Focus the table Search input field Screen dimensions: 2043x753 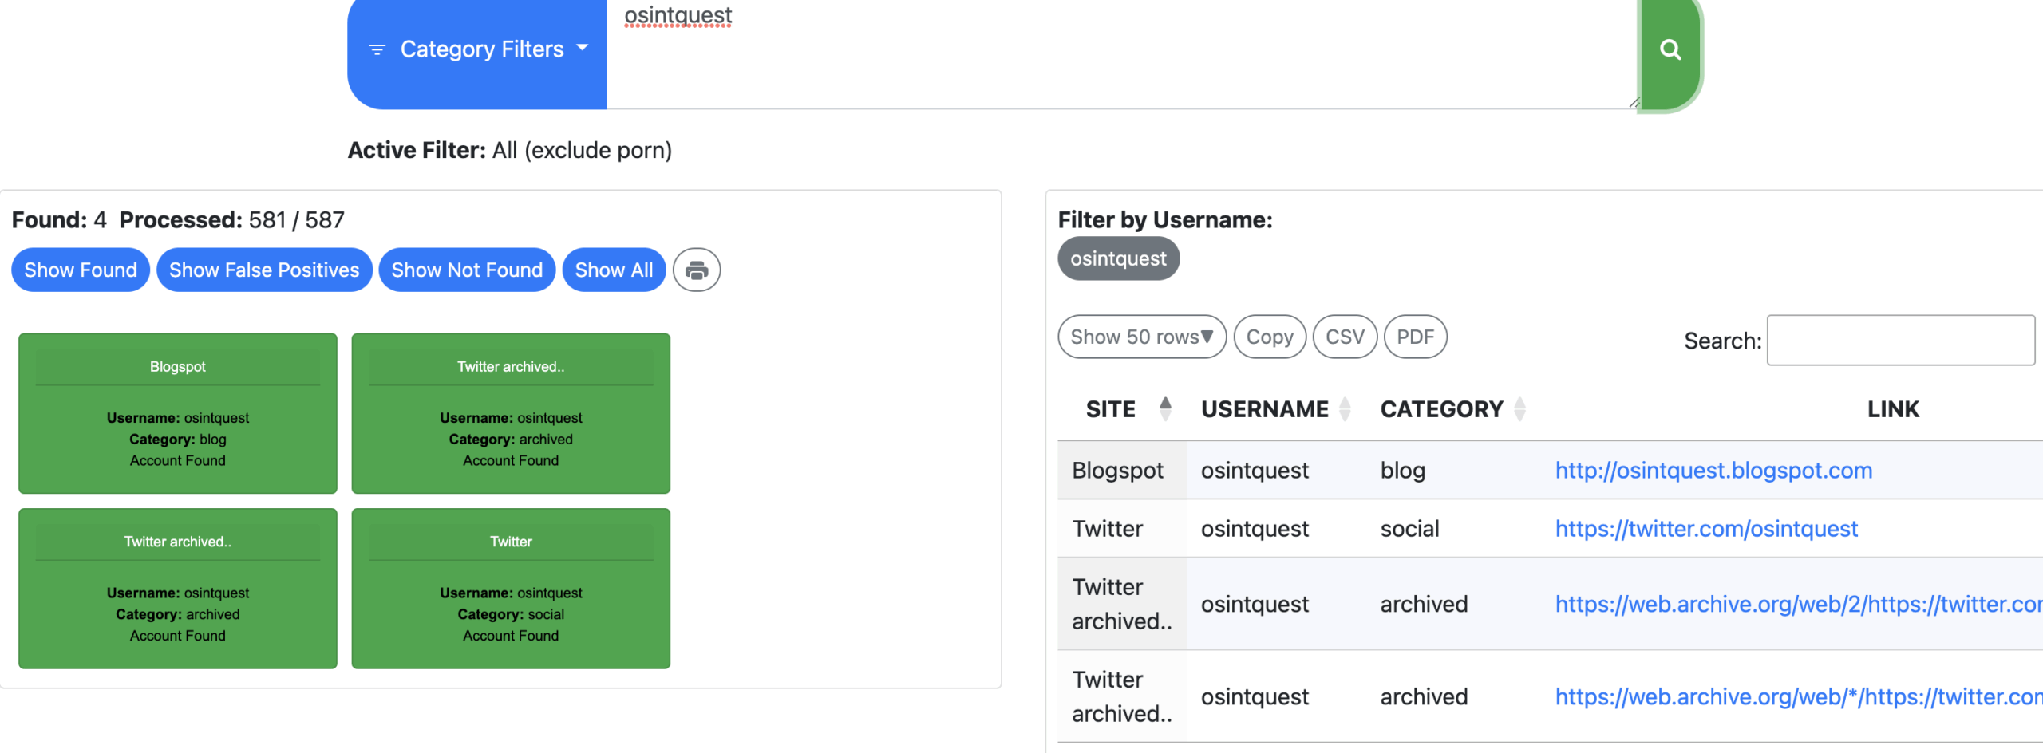(1901, 340)
